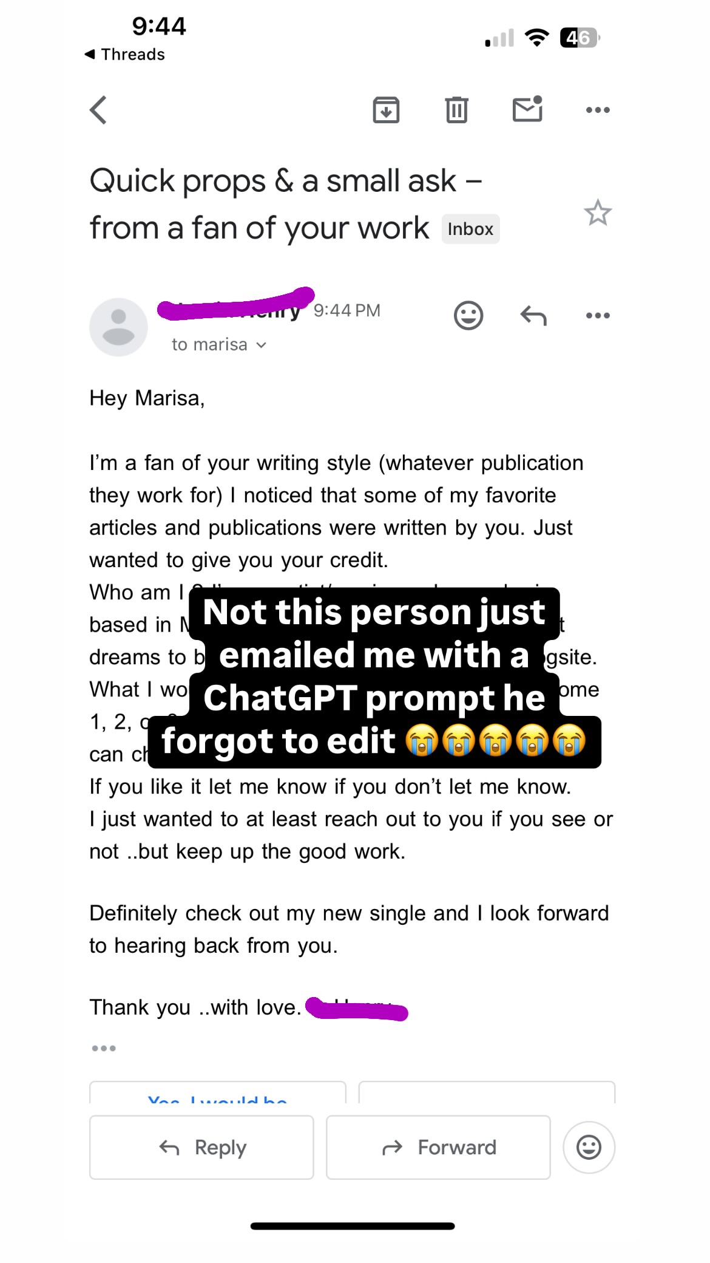Open the emoji reaction button at the bottom right
Screen dimensions: 710x1263
(589, 1147)
